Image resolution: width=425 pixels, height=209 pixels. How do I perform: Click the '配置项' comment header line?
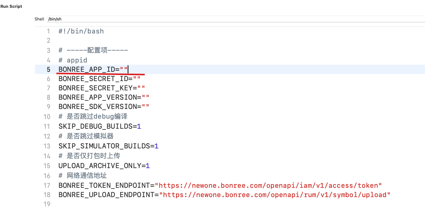click(x=93, y=51)
